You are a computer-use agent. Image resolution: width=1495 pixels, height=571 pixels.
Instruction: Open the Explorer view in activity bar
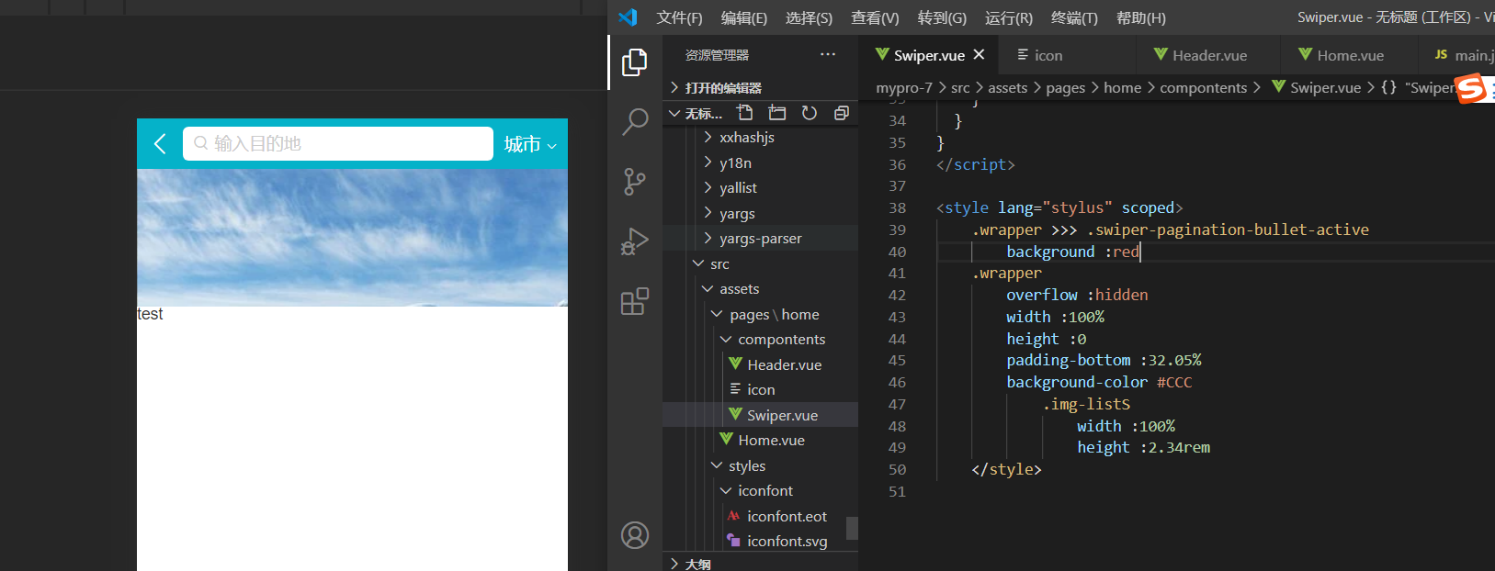pyautogui.click(x=634, y=62)
